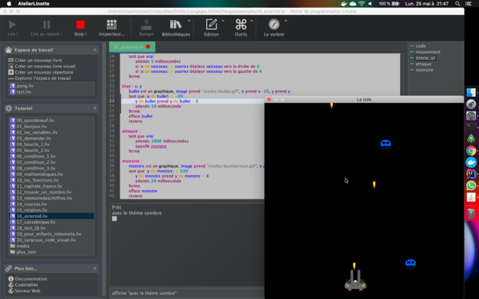Image resolution: width=479 pixels, height=299 pixels.
Task: Click the volume icon in menu bar
Action: [370, 4]
